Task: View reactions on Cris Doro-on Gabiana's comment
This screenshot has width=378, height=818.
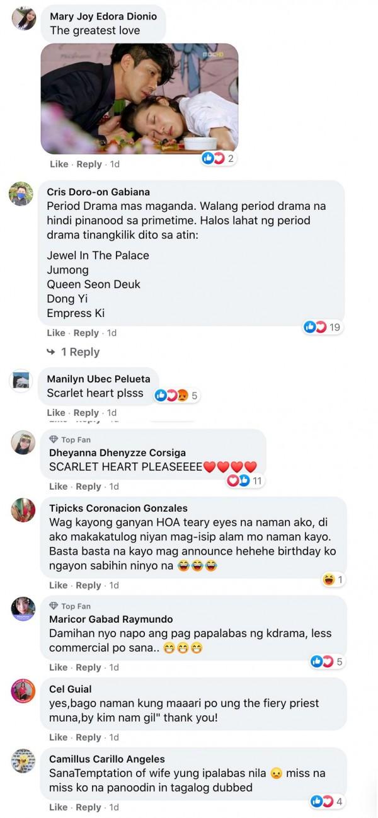Action: tap(322, 327)
